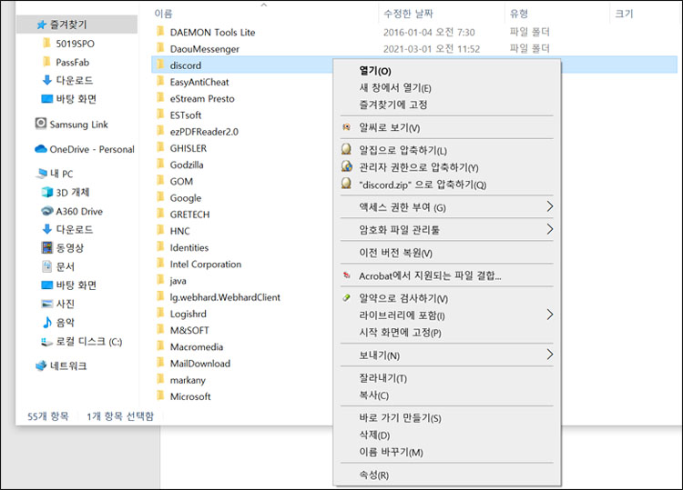
Task: Click the 다운로드 arrow icon under 즐겨찾기
Action: [x=47, y=80]
